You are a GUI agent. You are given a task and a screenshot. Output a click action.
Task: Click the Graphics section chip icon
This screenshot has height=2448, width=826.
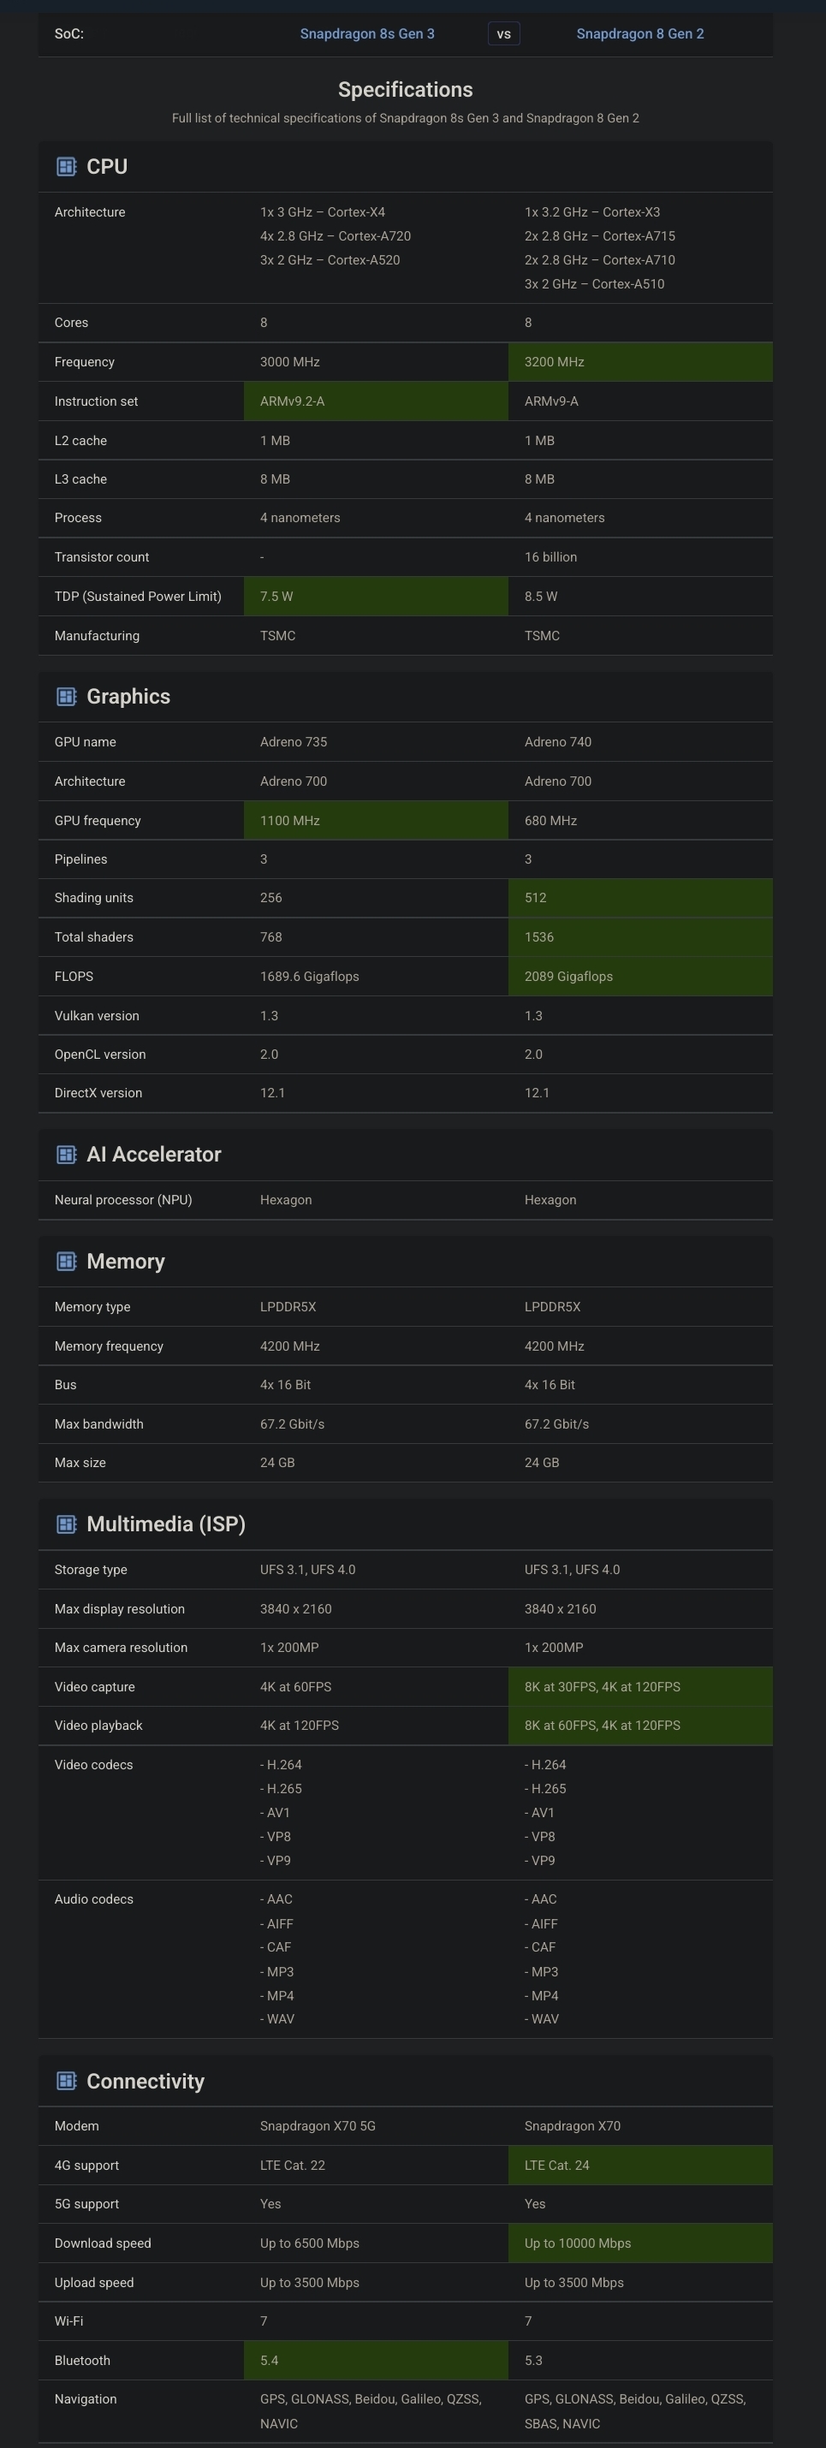tap(67, 697)
